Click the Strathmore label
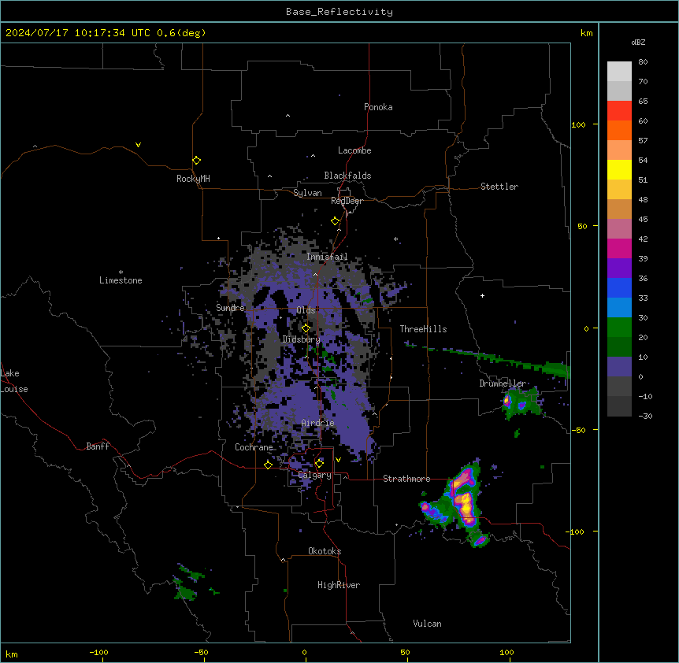679x663 pixels. [x=406, y=479]
